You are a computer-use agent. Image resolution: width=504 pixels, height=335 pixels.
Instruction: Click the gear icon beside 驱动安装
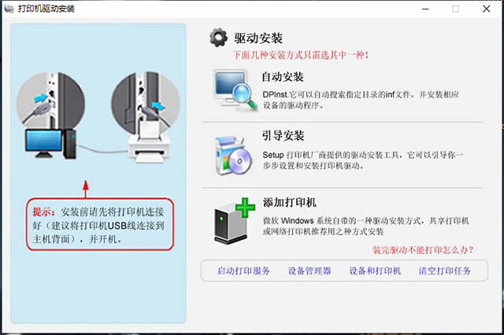pos(219,37)
